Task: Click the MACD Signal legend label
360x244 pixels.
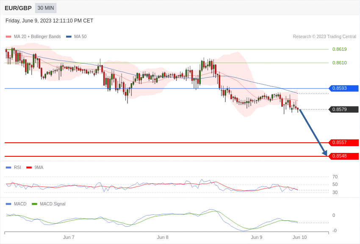Action: [53, 204]
